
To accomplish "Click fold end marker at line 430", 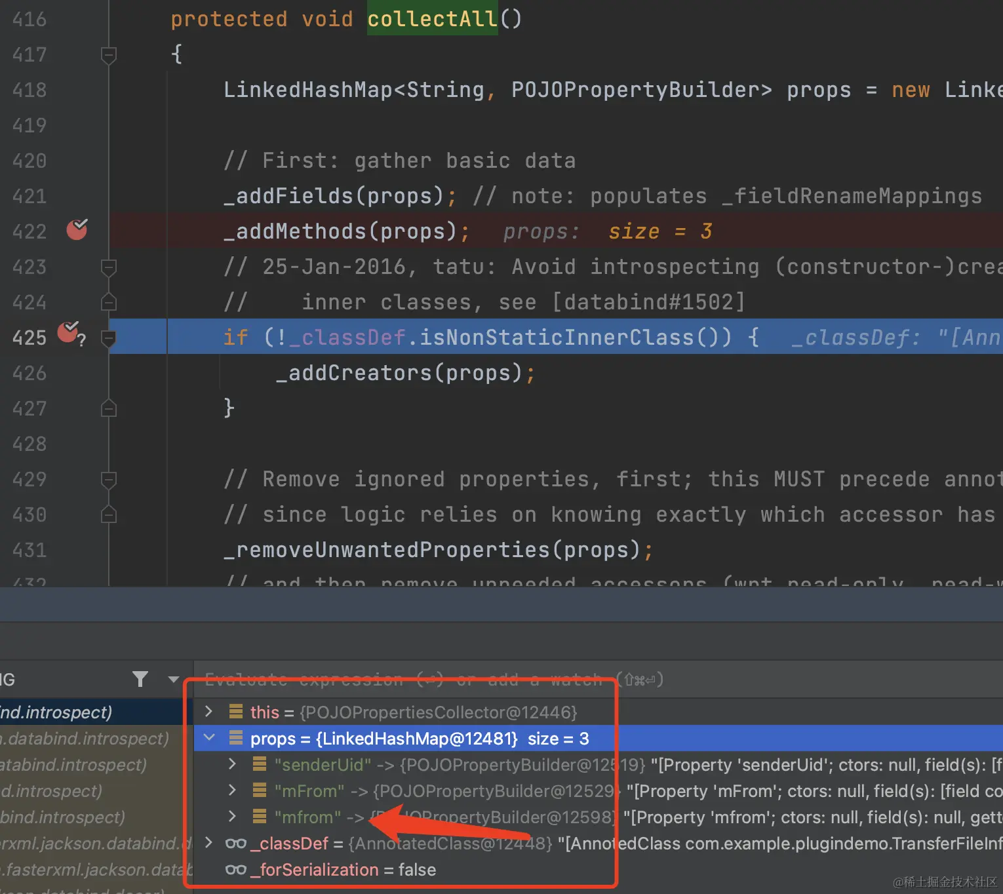I will point(109,515).
